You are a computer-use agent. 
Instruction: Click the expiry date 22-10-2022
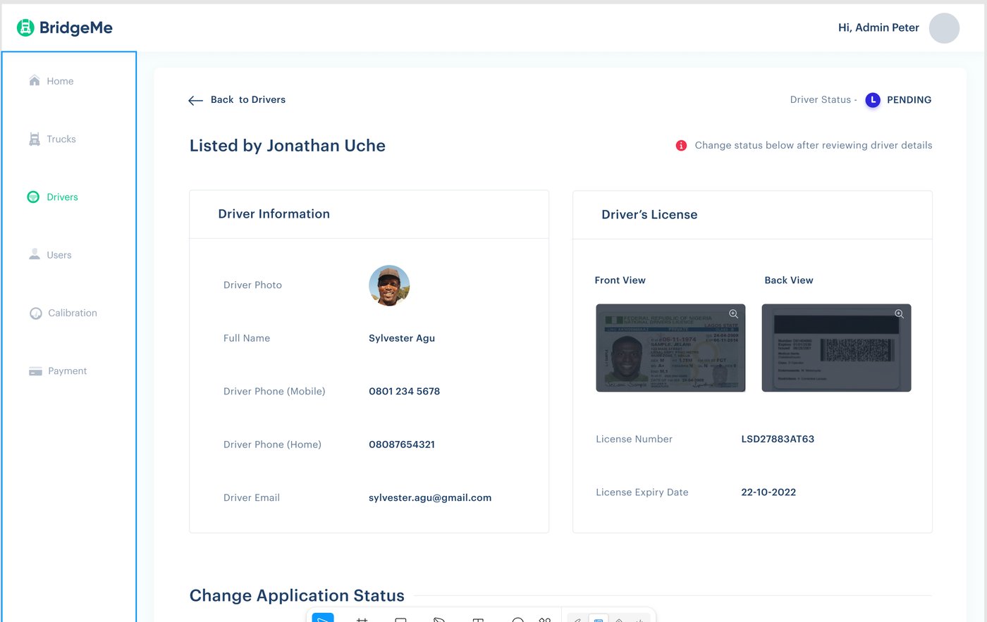point(768,492)
